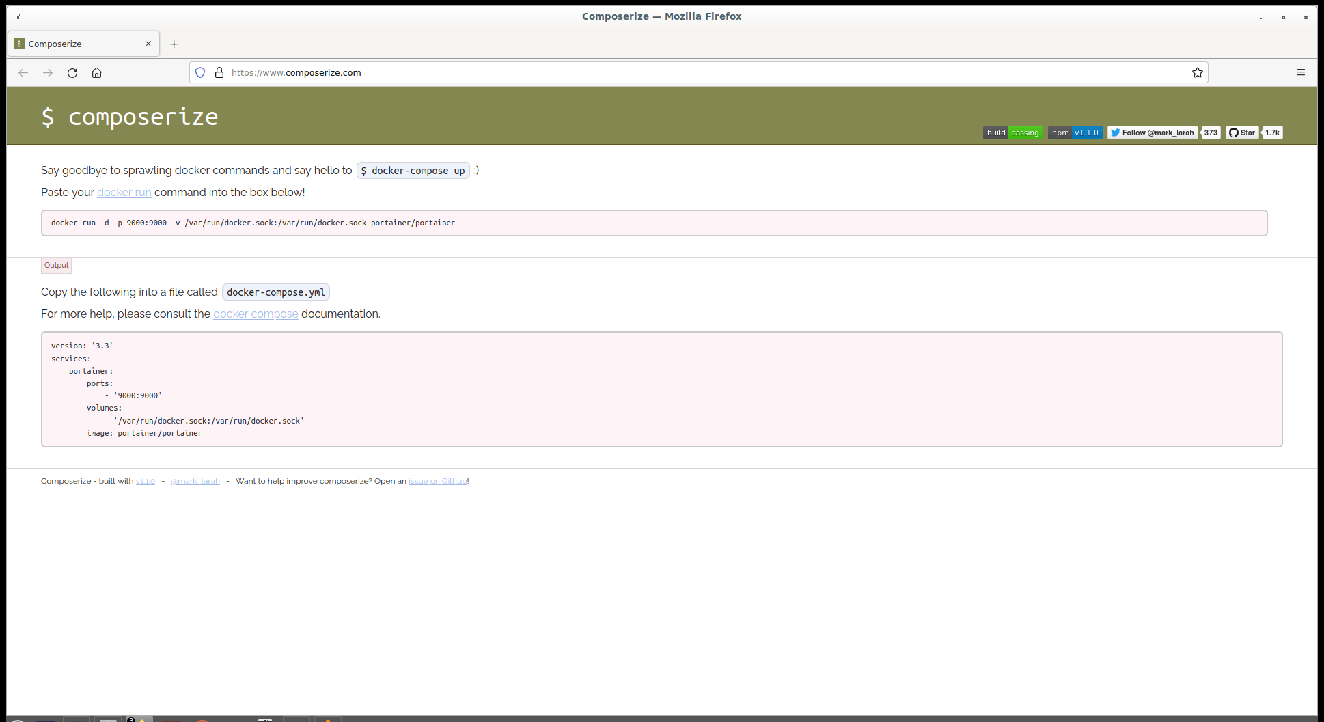This screenshot has height=722, width=1324.
Task: Open the tracking protection shield
Action: [199, 72]
